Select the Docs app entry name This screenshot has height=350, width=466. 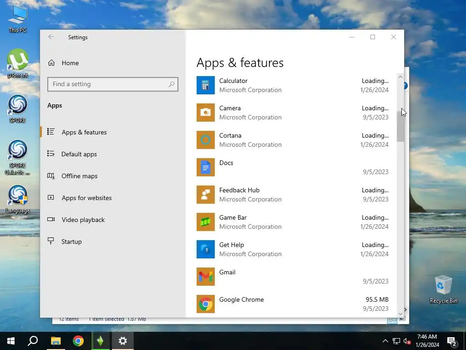coord(226,163)
